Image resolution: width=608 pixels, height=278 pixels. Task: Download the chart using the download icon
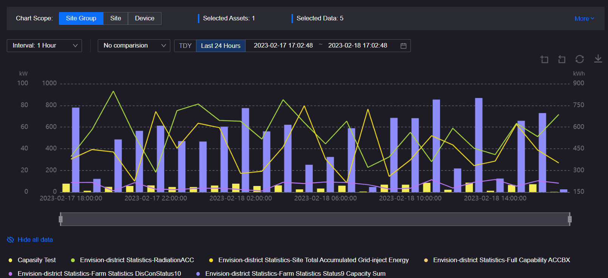point(598,59)
